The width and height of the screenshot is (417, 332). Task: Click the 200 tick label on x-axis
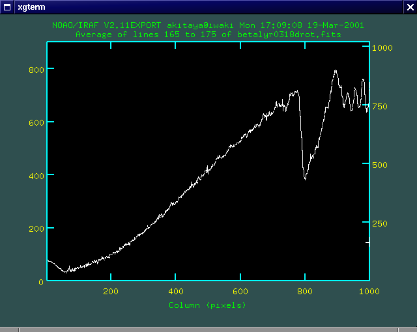click(111, 292)
